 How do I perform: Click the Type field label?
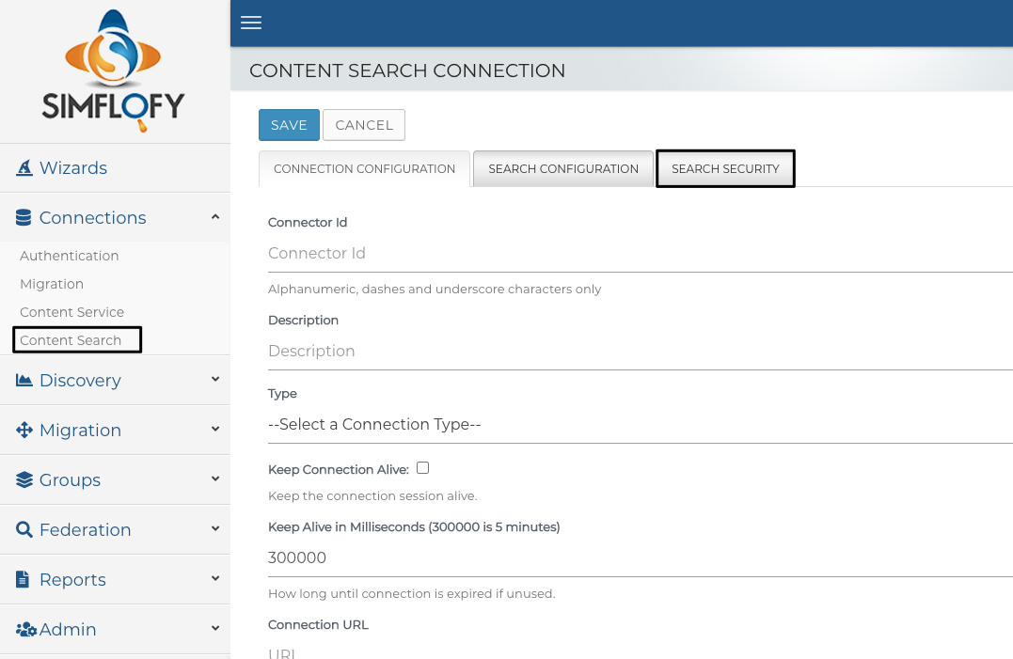tap(282, 394)
